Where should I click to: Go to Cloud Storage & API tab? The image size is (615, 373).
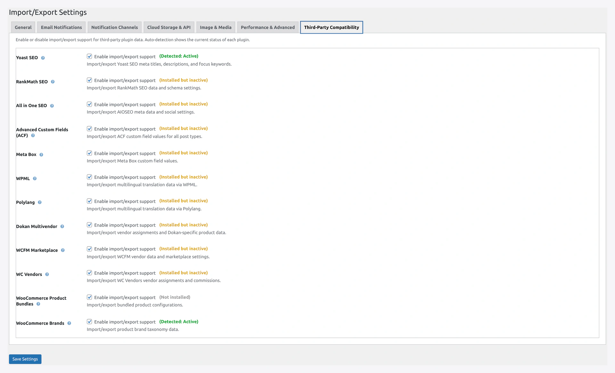tap(169, 27)
